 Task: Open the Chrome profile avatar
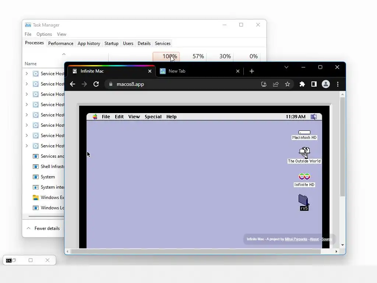(326, 84)
